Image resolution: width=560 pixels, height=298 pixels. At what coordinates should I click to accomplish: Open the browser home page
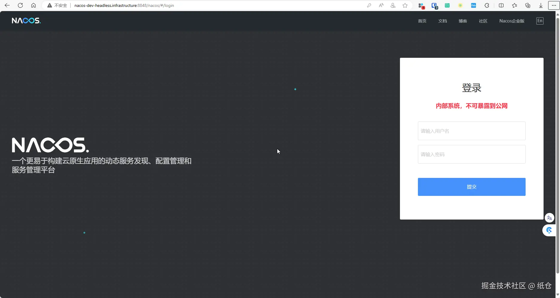click(34, 5)
